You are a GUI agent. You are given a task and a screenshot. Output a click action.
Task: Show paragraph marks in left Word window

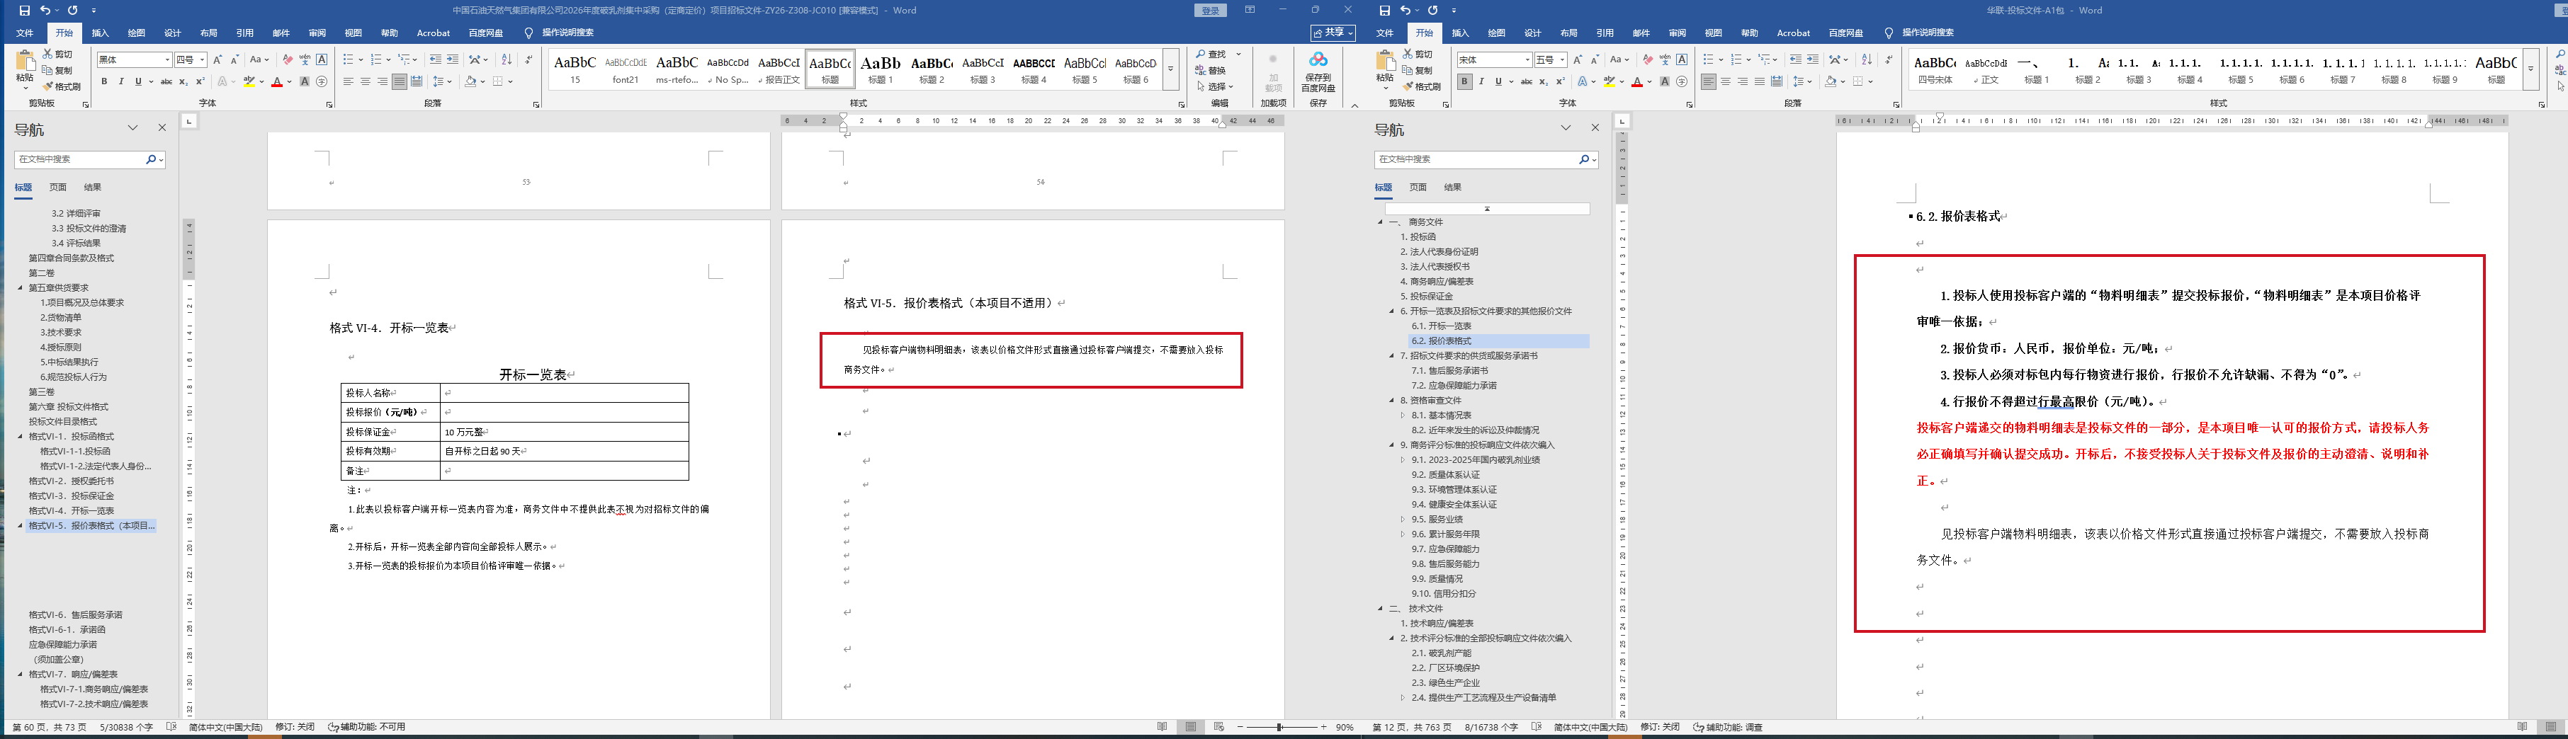528,59
